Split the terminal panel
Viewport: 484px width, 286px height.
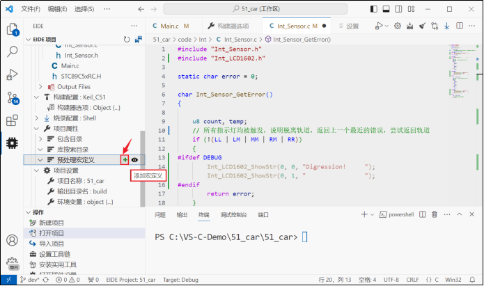coord(423,214)
